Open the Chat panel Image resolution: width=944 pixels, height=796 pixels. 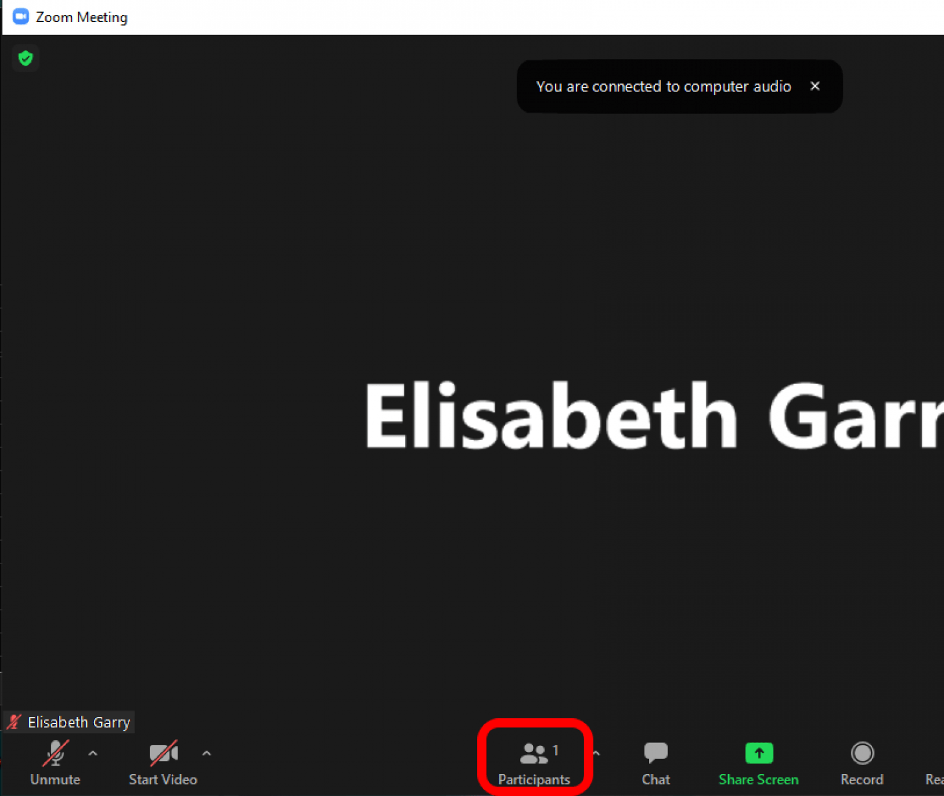tap(655, 764)
